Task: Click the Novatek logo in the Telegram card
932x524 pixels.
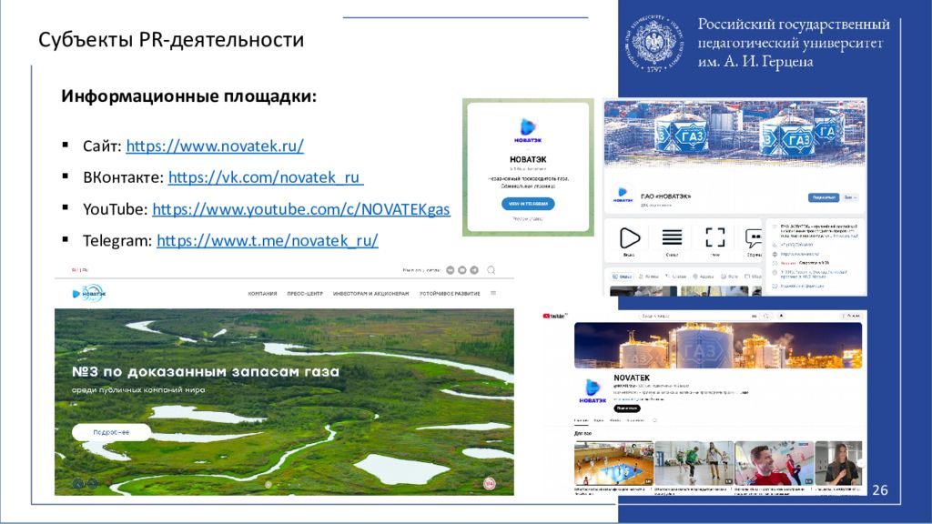Action: pyautogui.click(x=528, y=130)
